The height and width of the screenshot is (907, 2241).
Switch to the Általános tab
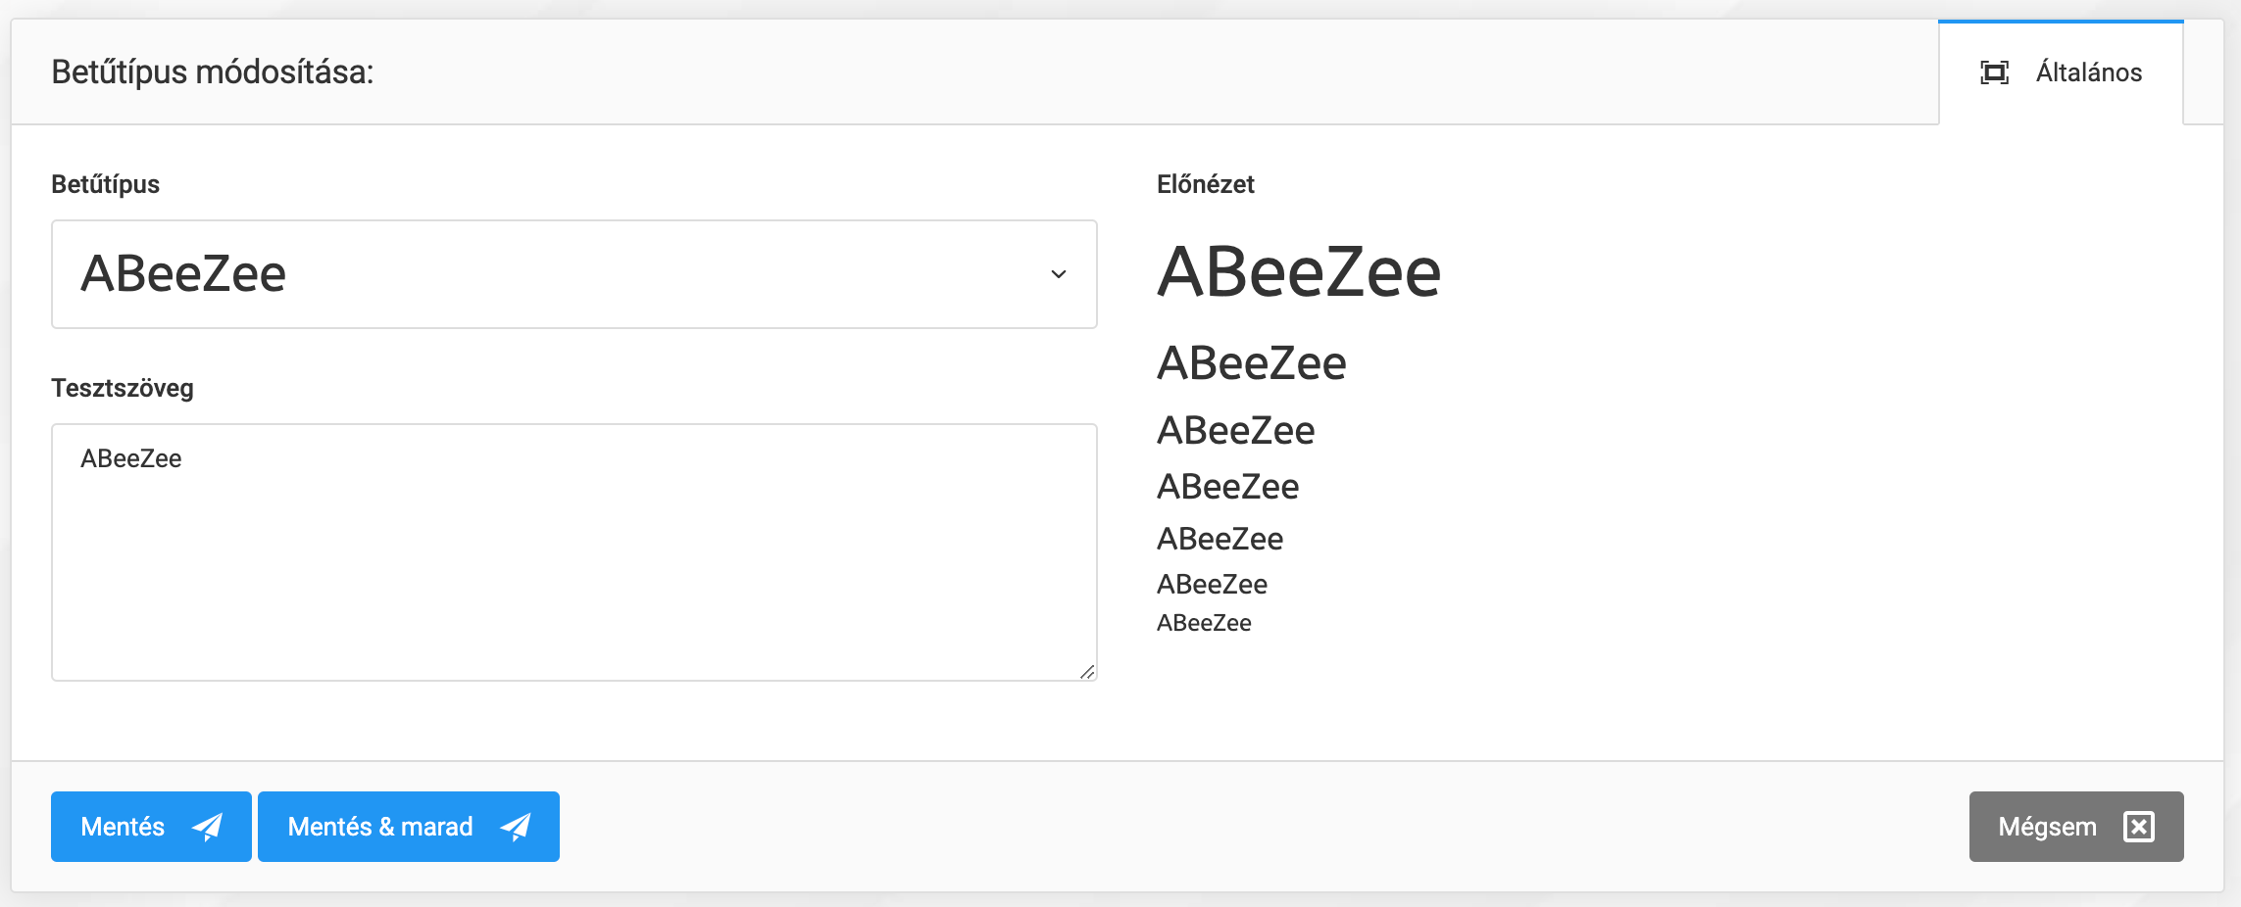2088,72
